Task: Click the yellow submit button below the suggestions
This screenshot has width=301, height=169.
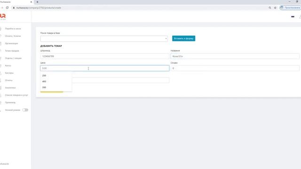Action: (52, 92)
